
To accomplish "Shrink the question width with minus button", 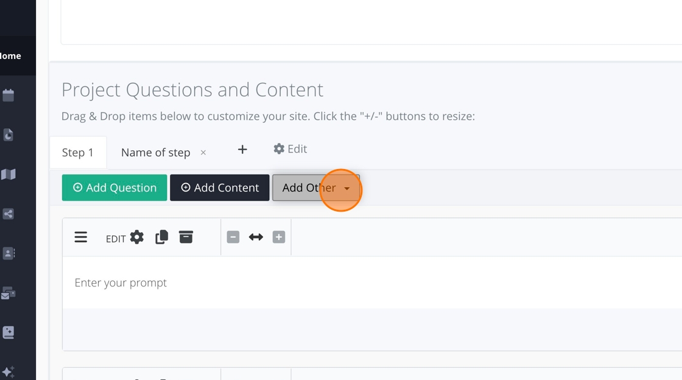I will click(x=233, y=237).
